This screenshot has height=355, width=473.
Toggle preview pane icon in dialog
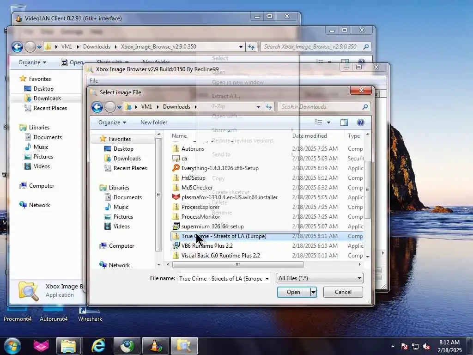pyautogui.click(x=344, y=122)
